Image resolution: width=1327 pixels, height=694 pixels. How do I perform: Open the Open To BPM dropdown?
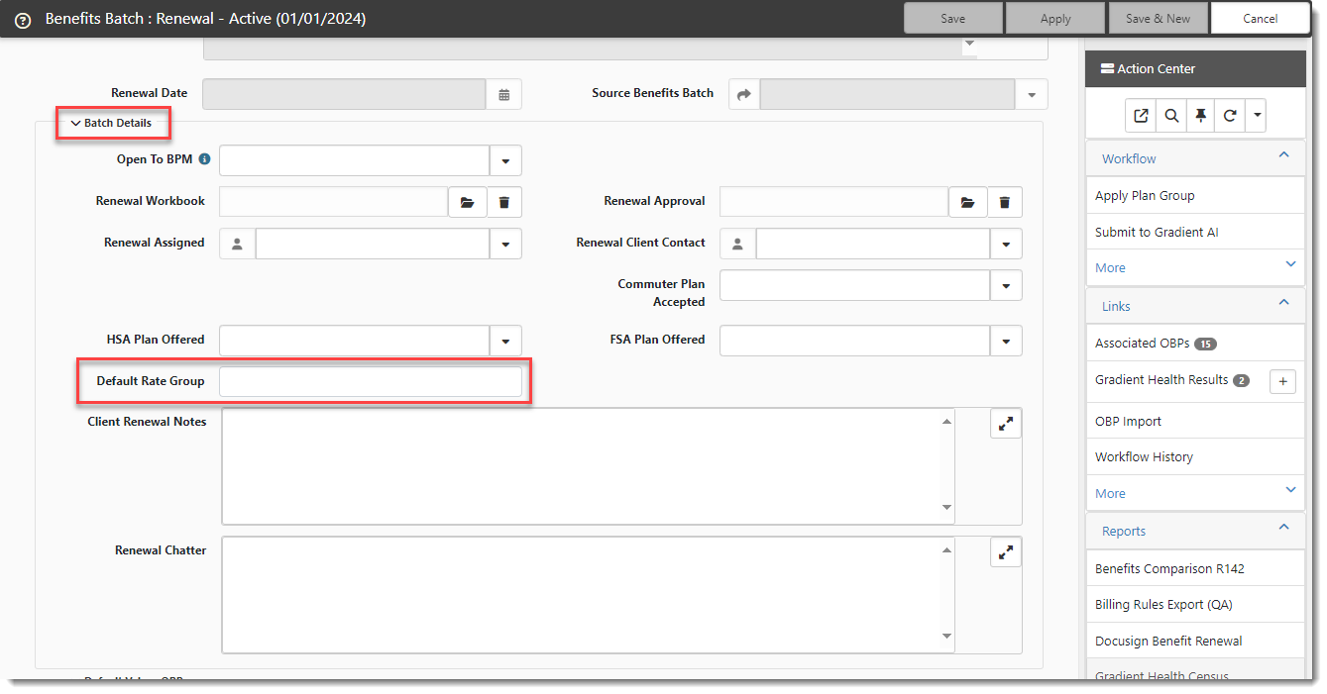(505, 160)
